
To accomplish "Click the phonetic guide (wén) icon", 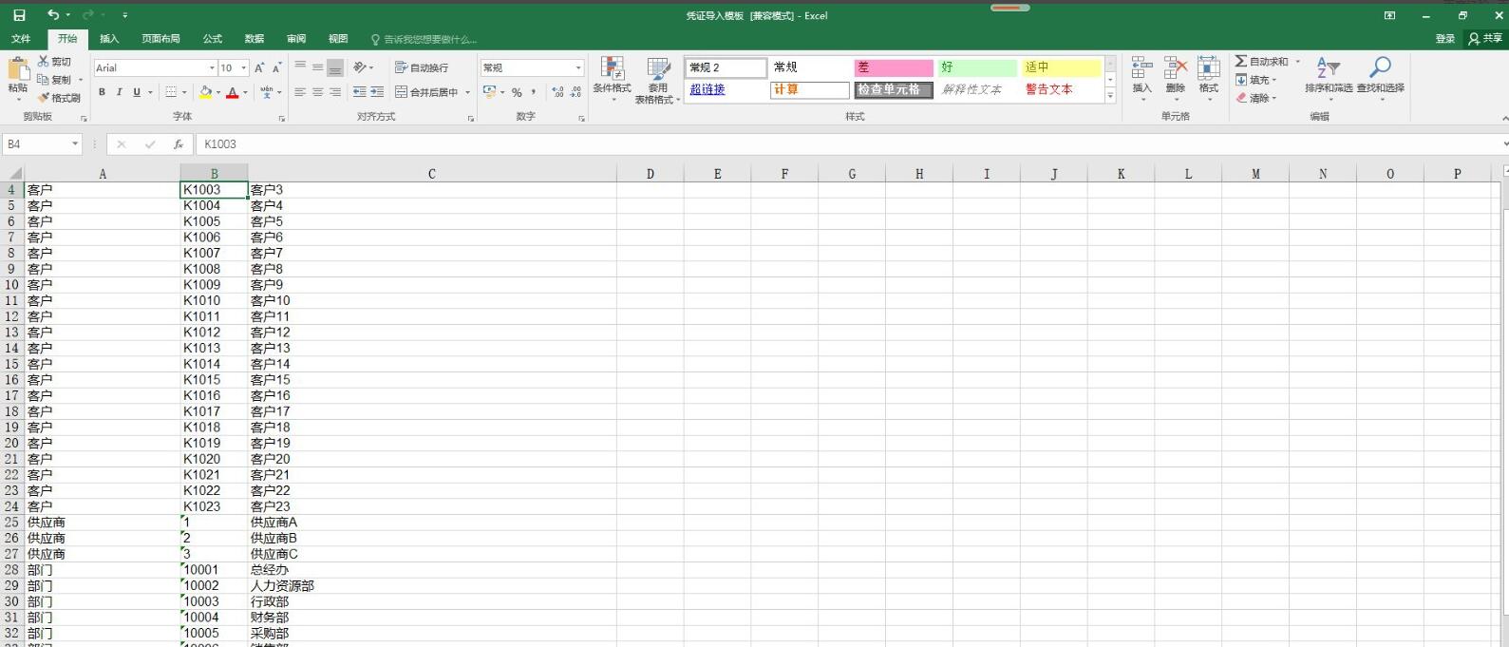I will [266, 92].
